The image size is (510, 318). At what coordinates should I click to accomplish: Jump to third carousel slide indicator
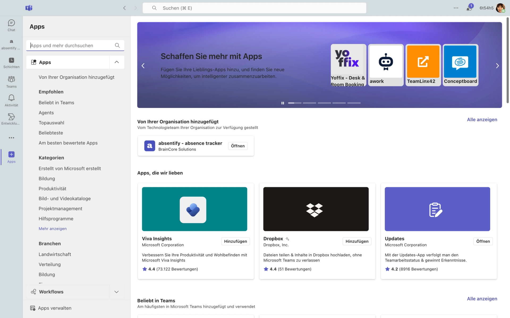324,103
